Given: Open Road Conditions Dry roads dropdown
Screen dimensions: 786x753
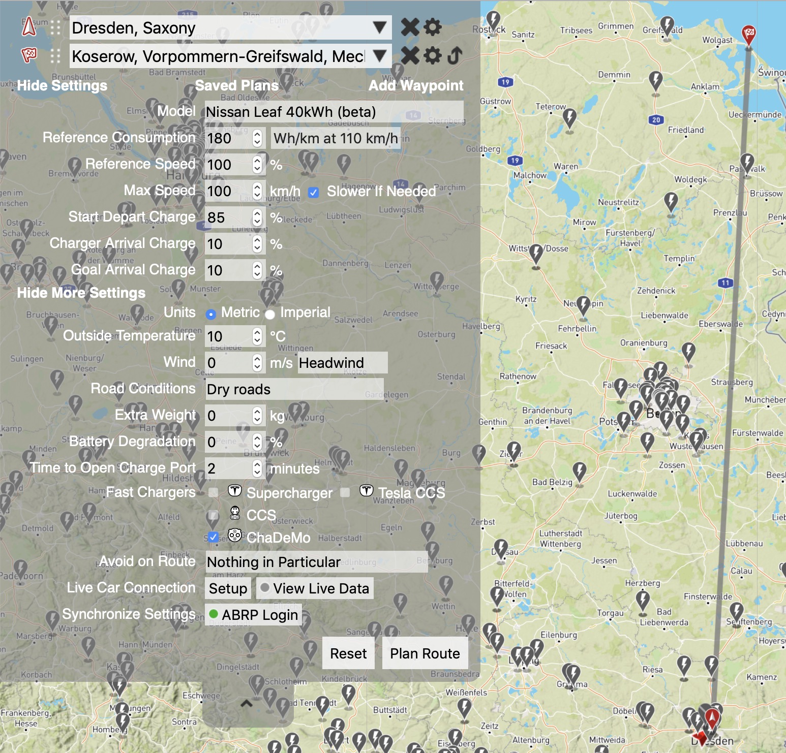Looking at the screenshot, I should (x=294, y=389).
